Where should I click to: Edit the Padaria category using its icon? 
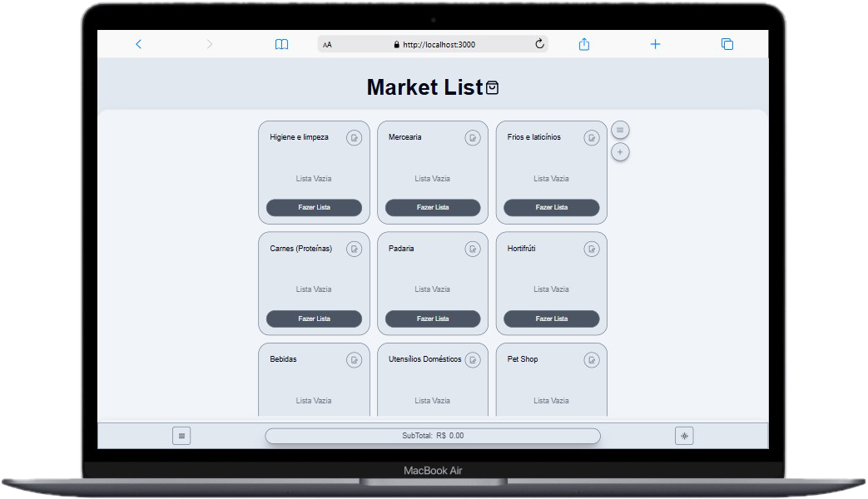click(x=473, y=249)
